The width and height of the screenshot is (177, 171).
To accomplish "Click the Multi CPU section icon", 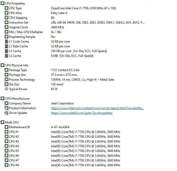I will click(3, 122).
